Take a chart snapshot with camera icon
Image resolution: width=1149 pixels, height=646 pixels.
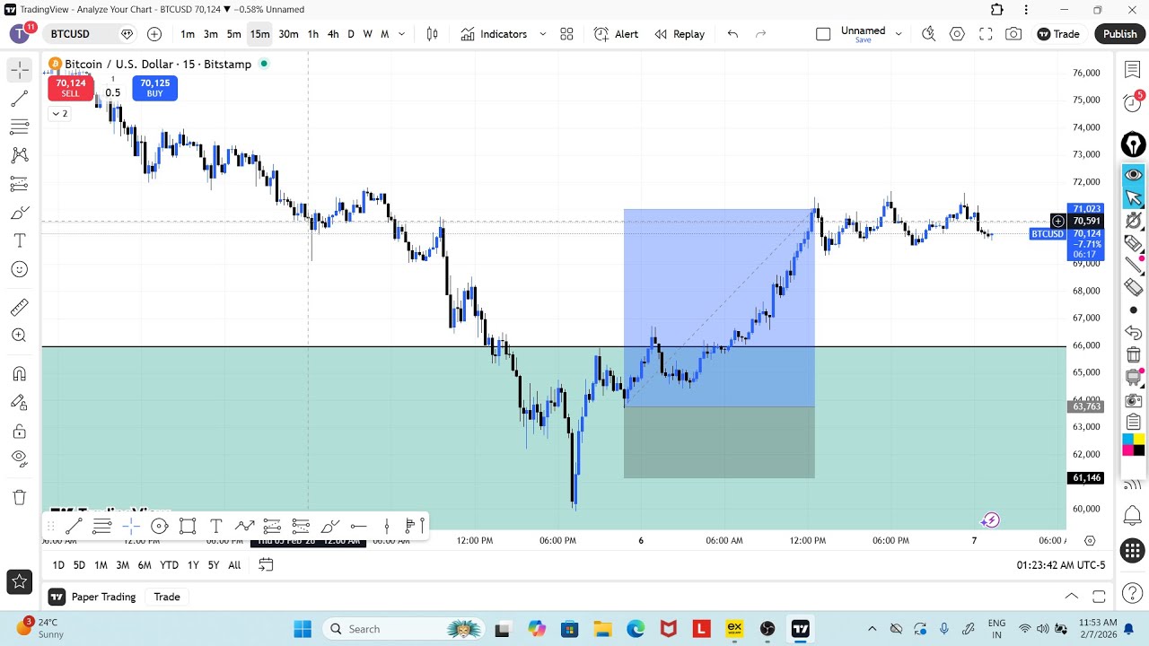pos(1013,34)
